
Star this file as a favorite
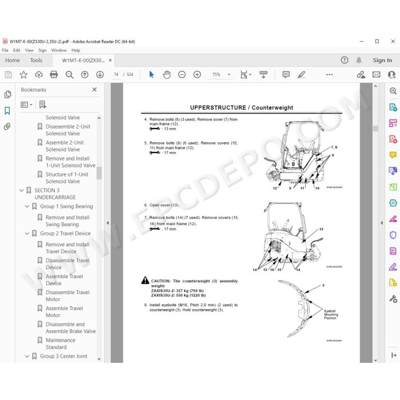pyautogui.click(x=23, y=74)
